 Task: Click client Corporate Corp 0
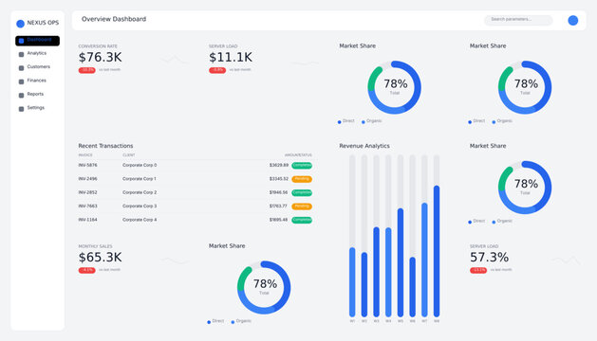[x=140, y=166]
